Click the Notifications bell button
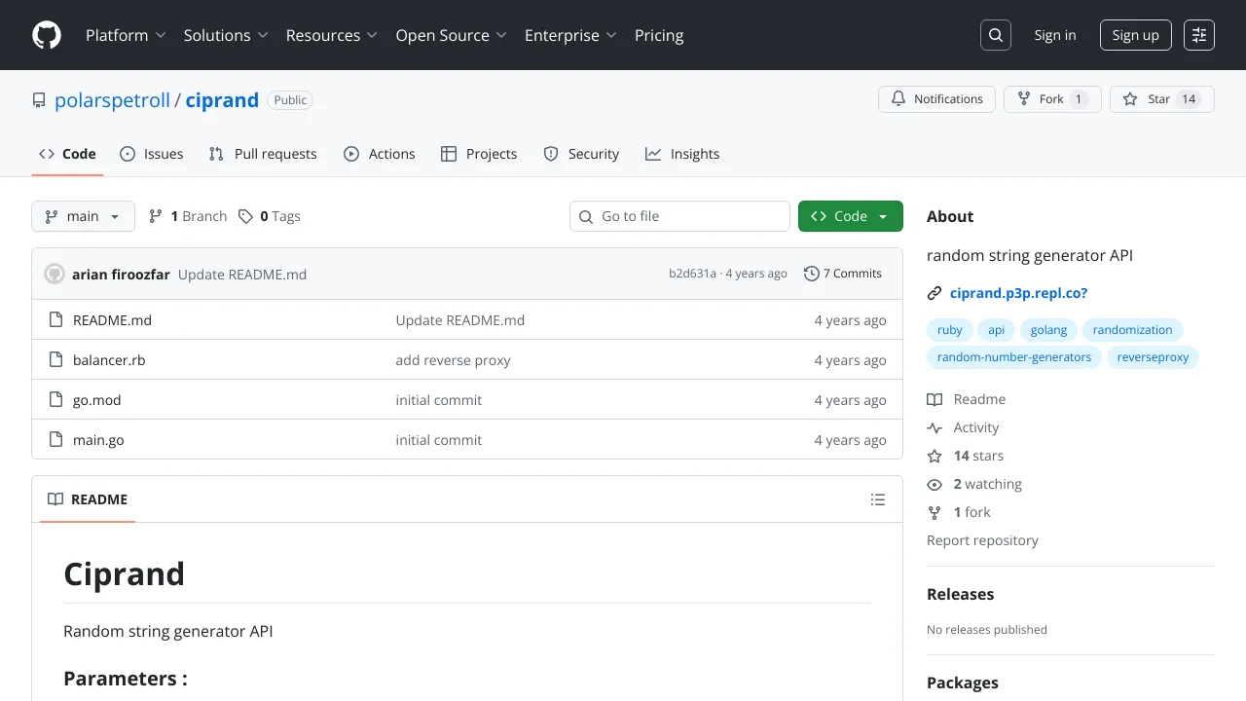The image size is (1246, 701). click(936, 99)
